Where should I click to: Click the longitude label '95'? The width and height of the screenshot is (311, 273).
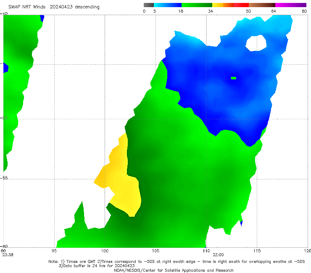click(54, 251)
